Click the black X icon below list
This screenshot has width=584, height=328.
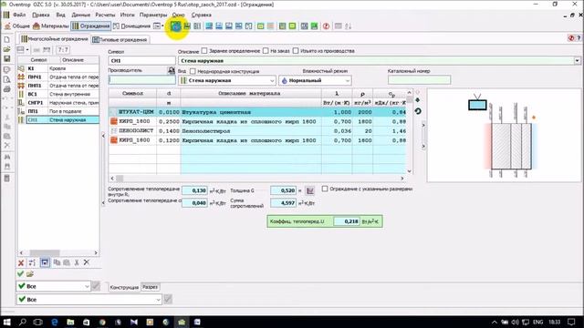click(x=87, y=262)
